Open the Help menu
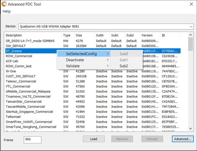The image size is (197, 151). coord(7,11)
